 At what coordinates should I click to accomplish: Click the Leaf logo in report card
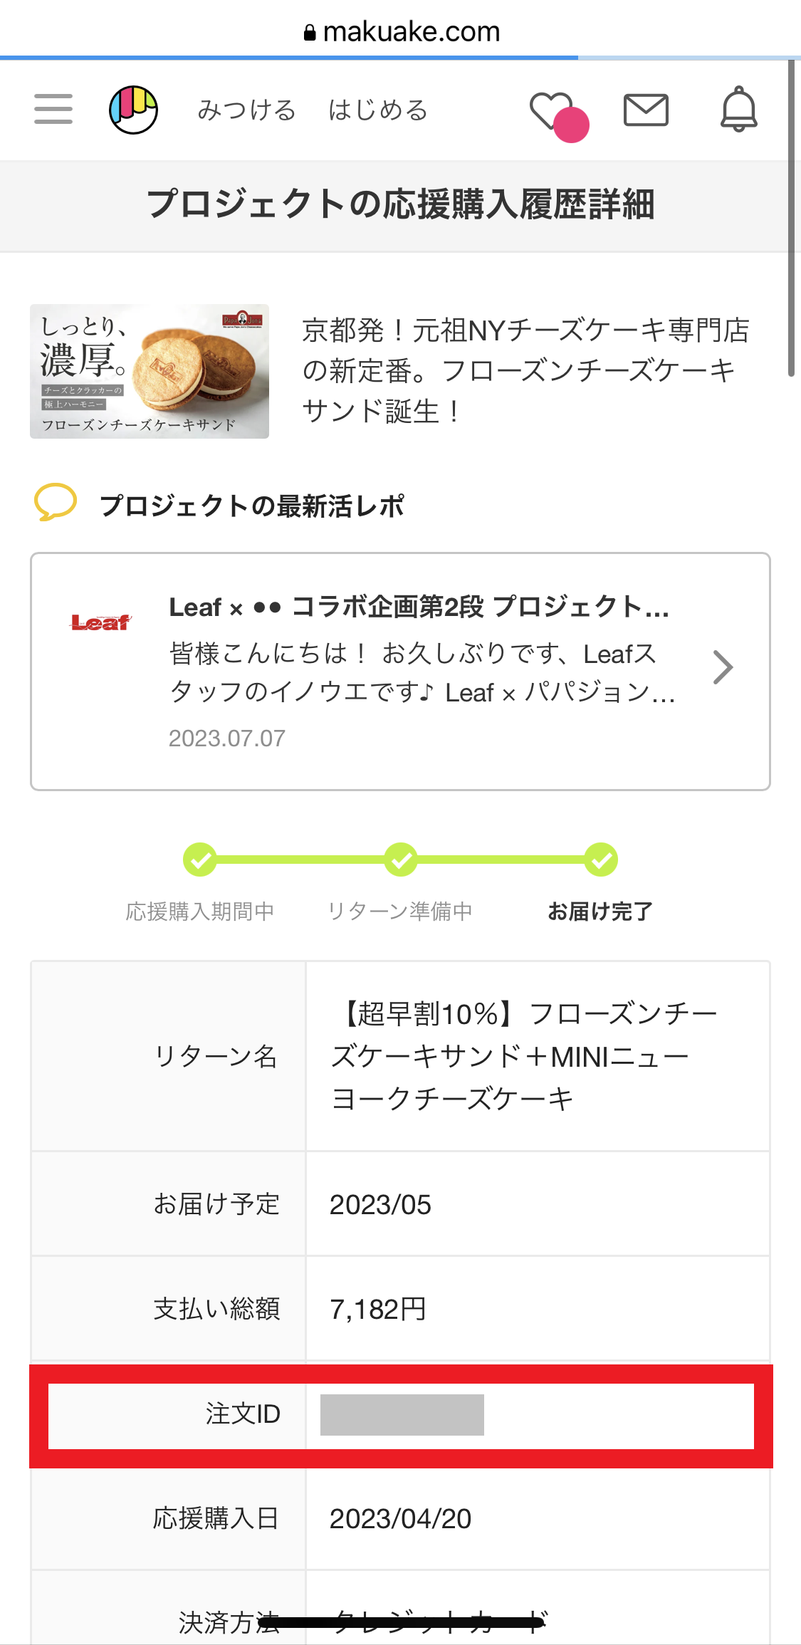[100, 623]
